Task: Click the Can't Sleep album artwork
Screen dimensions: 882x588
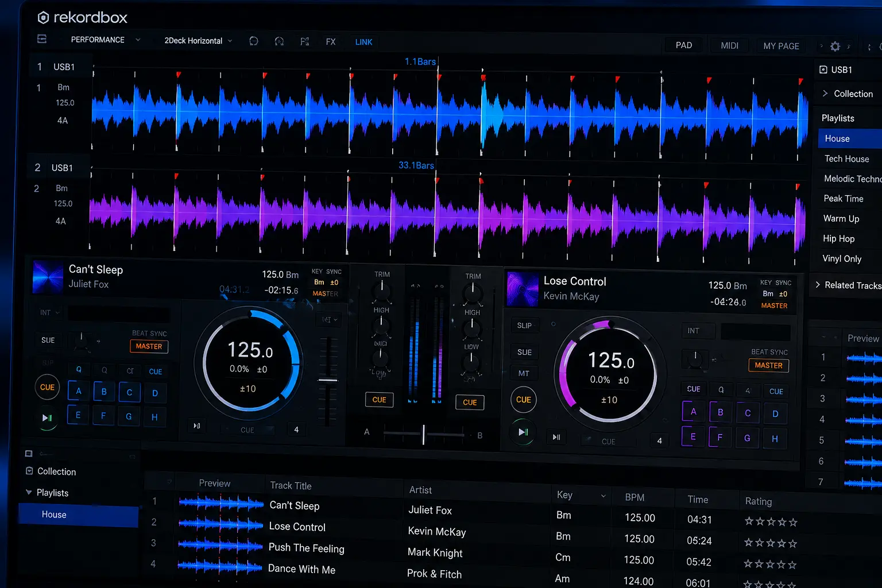Action: click(x=48, y=277)
